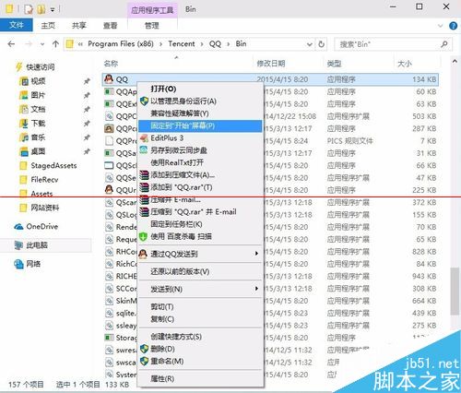Click the 下载 downloads folder icon
This screenshot has height=393, width=461.
point(24,124)
